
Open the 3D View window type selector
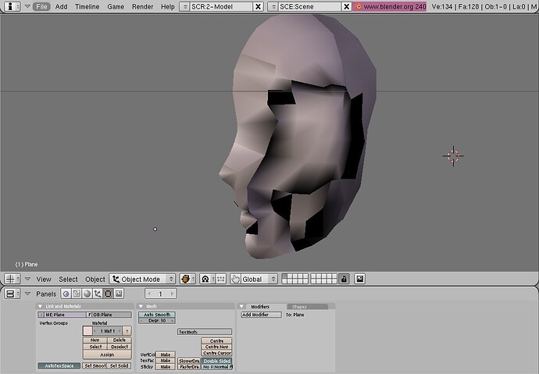click(x=12, y=279)
